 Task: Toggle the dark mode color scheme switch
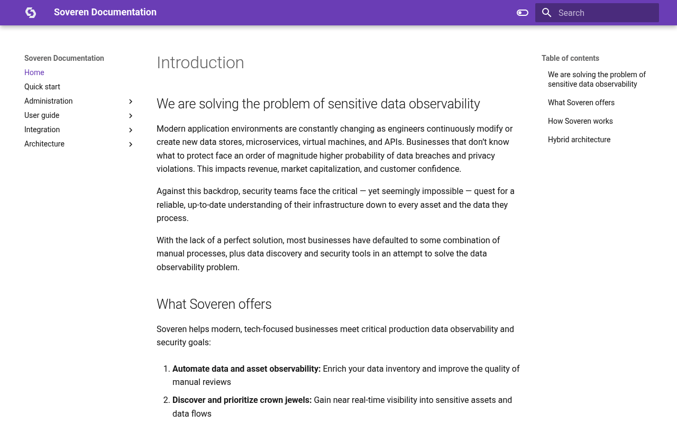[x=523, y=13]
